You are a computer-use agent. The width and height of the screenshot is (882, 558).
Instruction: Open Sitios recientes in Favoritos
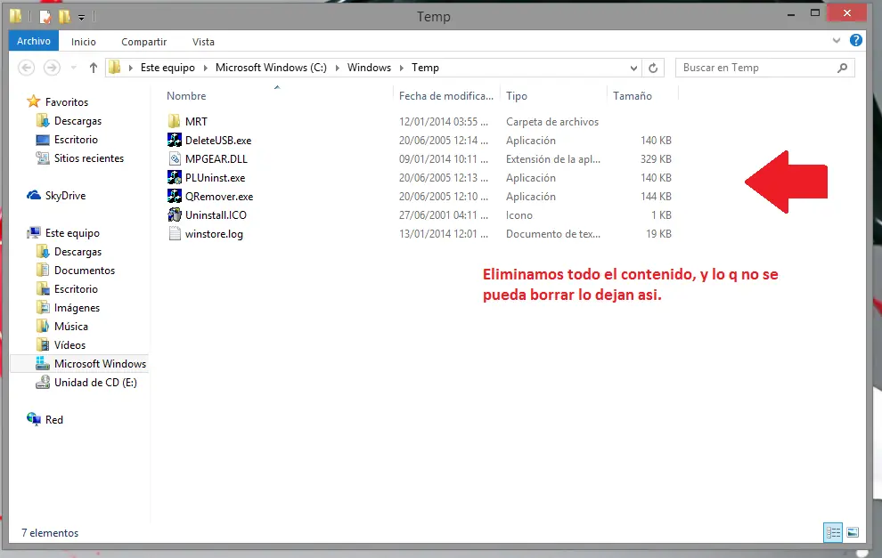[89, 158]
